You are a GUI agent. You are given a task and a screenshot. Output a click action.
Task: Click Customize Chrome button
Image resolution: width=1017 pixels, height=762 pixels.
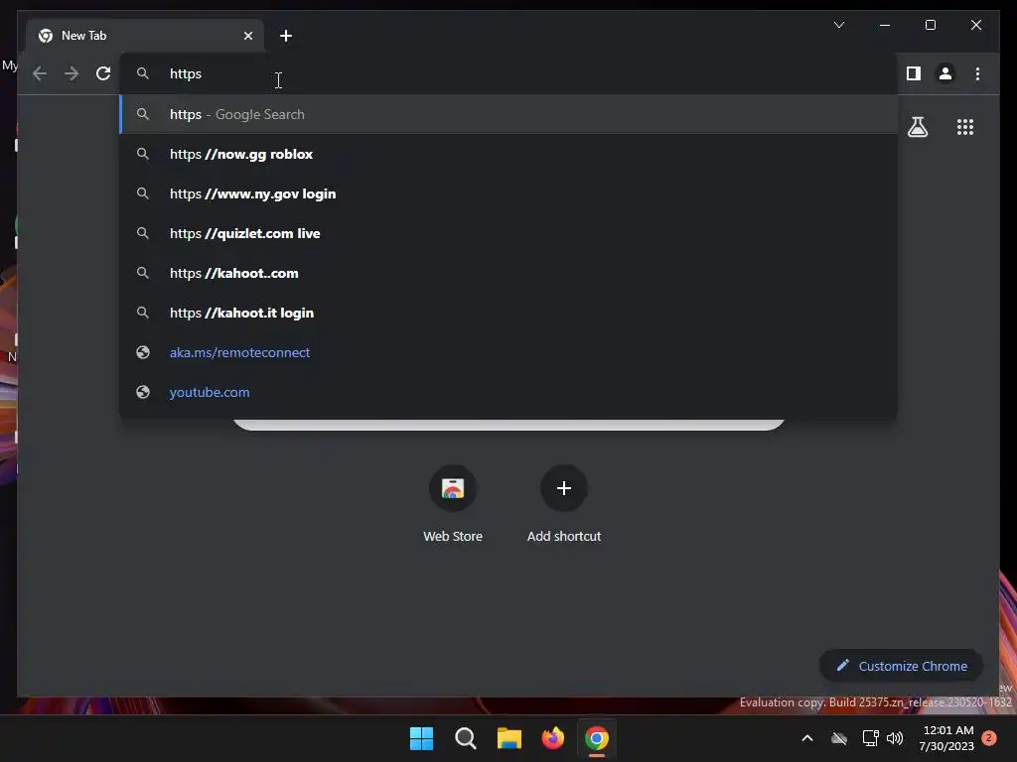[902, 666]
